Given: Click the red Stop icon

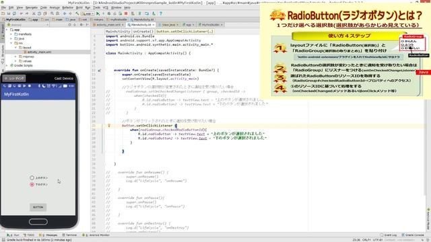Looking at the screenshot, I should (x=126, y=13).
